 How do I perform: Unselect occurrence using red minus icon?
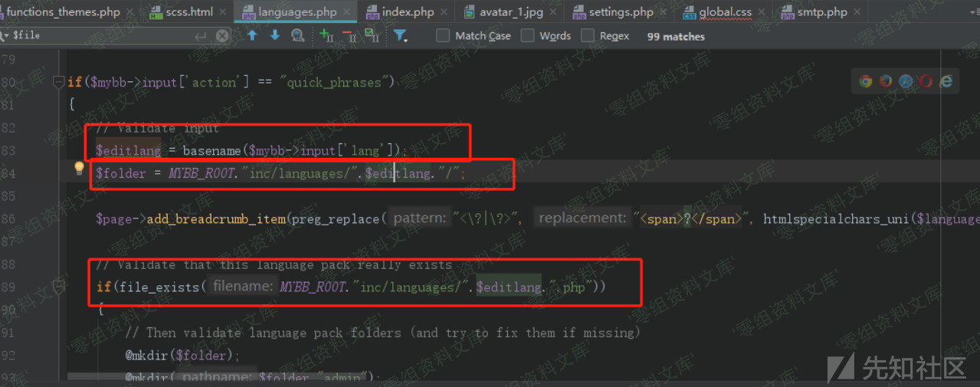(x=349, y=36)
